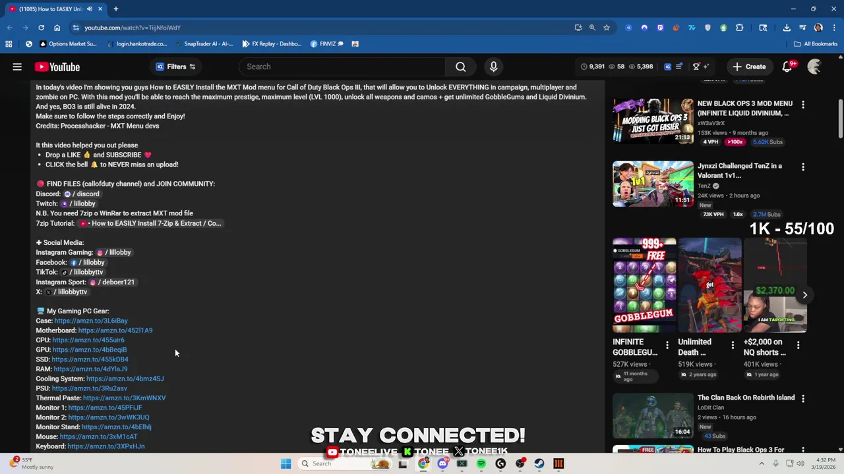The image size is (844, 474).
Task: Open The Clan Back On Rebirth Island video
Action: (653, 416)
